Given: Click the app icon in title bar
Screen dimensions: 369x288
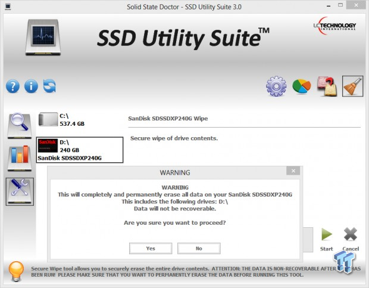Looking at the screenshot, I should (8, 7).
